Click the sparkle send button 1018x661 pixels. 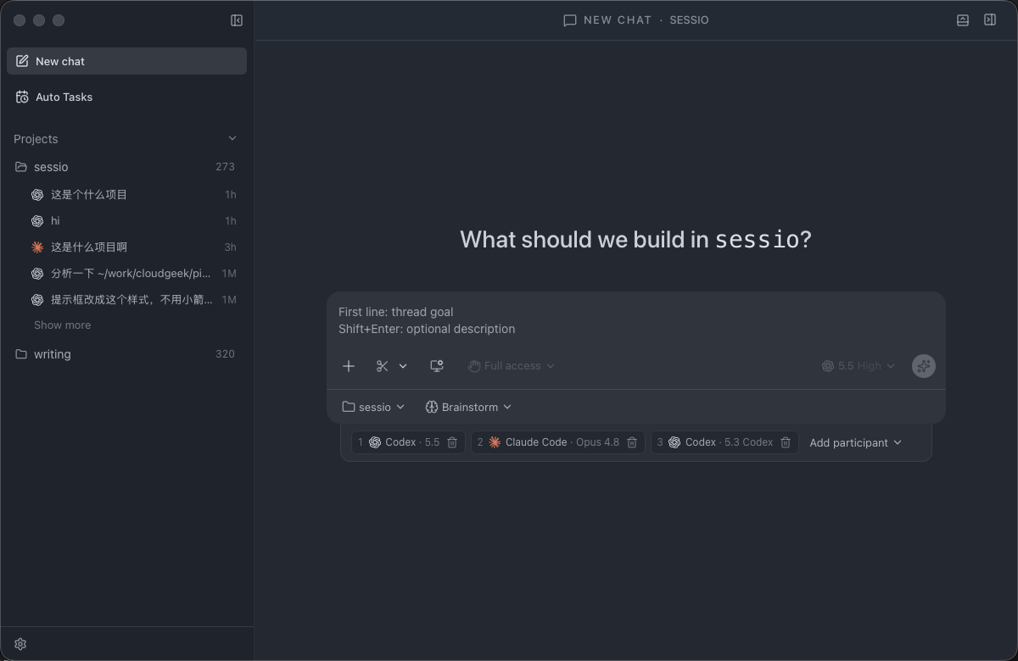(x=924, y=366)
